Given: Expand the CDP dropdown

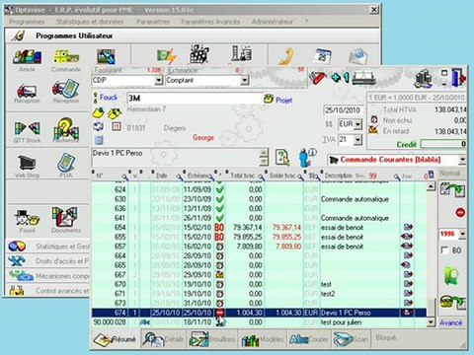Looking at the screenshot, I should coord(158,80).
